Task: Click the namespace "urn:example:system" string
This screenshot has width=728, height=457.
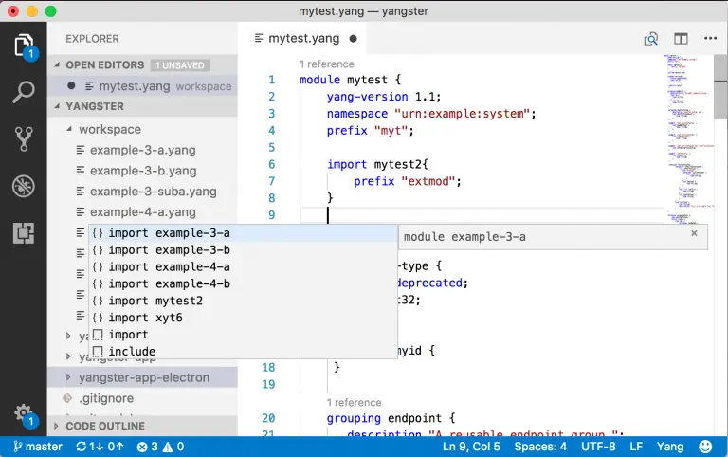Action: (x=462, y=114)
